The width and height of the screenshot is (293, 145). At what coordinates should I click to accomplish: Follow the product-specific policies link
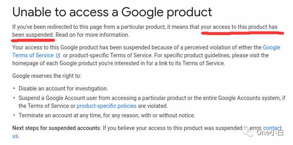pyautogui.click(x=106, y=106)
